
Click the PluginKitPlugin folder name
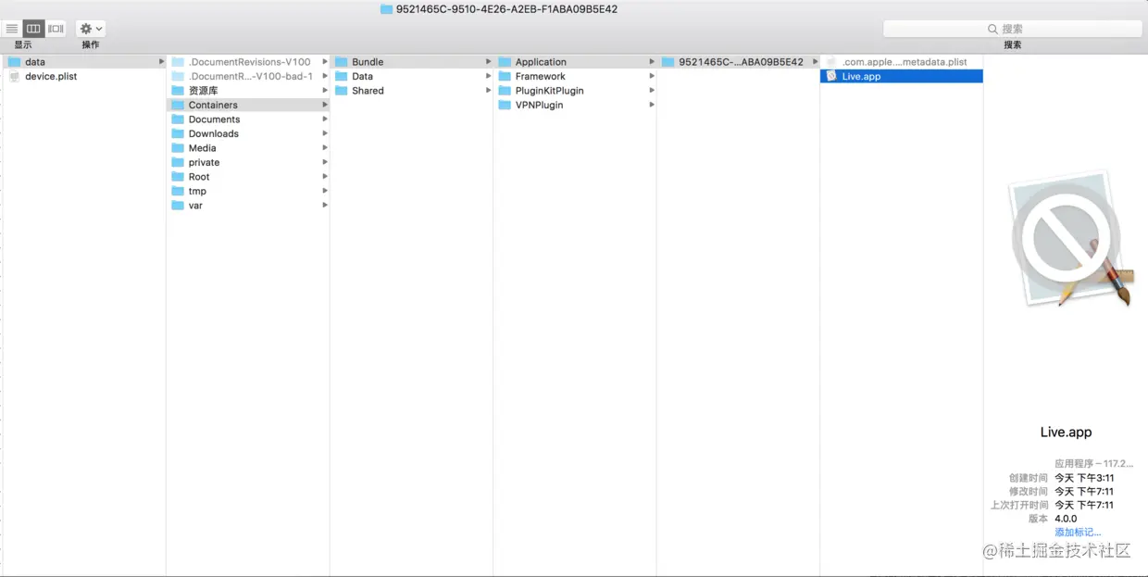(550, 91)
